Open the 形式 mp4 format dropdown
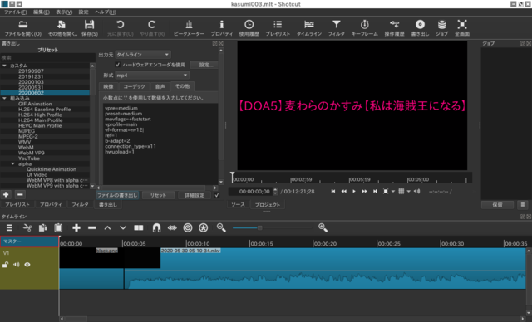This screenshot has height=322, width=532. [x=152, y=76]
